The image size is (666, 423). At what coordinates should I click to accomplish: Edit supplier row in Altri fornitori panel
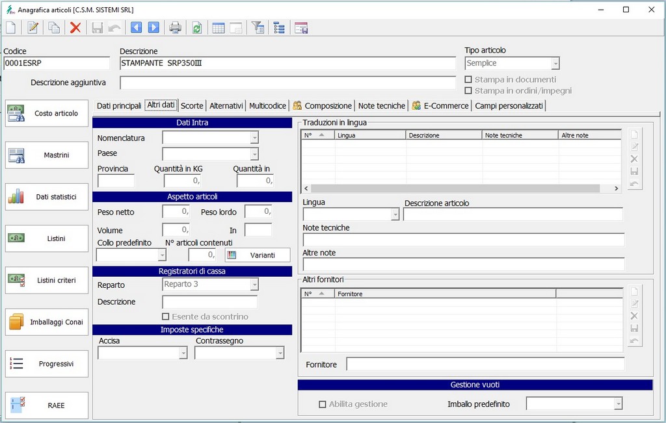[x=634, y=304]
